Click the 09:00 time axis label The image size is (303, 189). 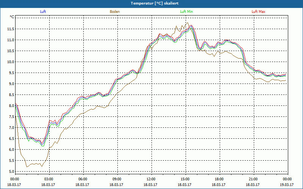117,179
